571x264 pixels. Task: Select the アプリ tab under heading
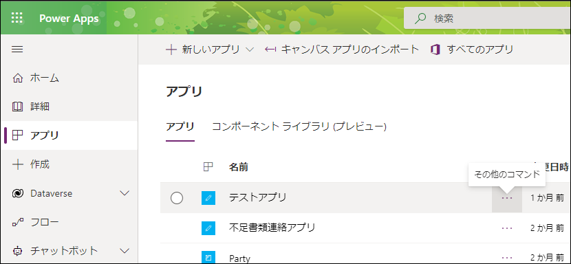point(180,126)
